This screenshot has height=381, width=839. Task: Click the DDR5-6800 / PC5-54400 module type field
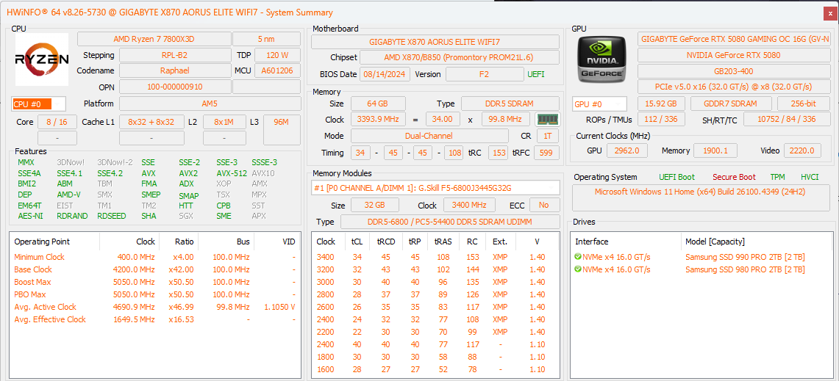click(450, 222)
